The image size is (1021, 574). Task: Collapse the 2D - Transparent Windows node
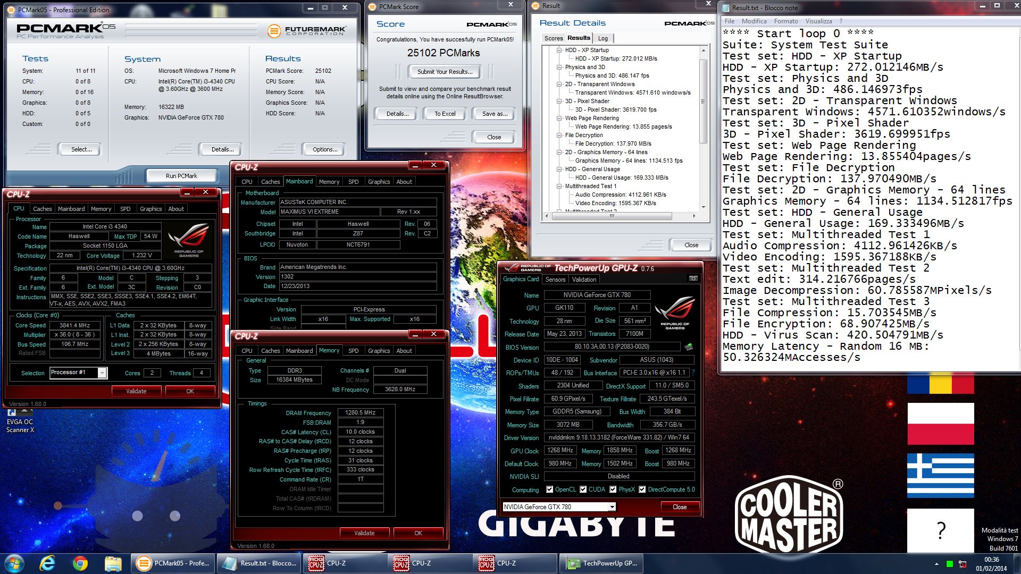(x=559, y=84)
